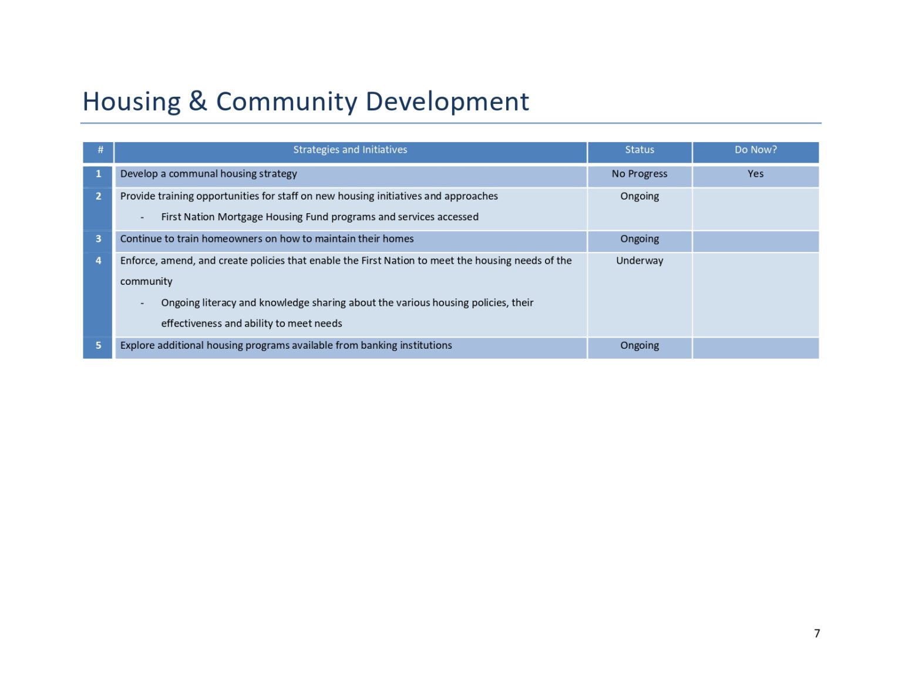Click row number 3 in the table
The width and height of the screenshot is (902, 697).
click(x=99, y=239)
